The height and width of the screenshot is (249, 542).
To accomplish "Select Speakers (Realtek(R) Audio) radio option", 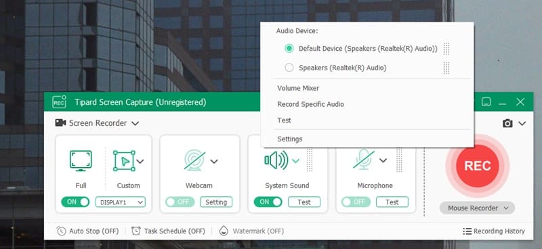I will 289,68.
